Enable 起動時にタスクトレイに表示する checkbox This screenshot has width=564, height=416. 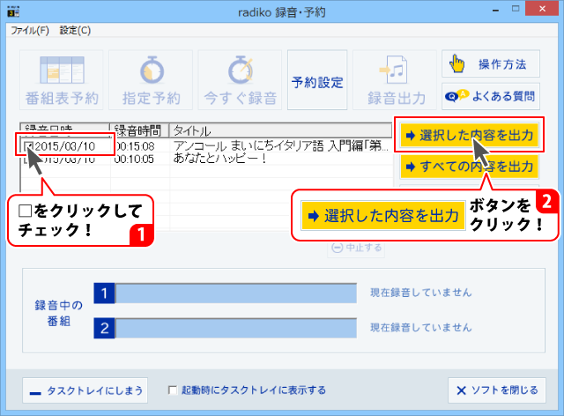(173, 390)
